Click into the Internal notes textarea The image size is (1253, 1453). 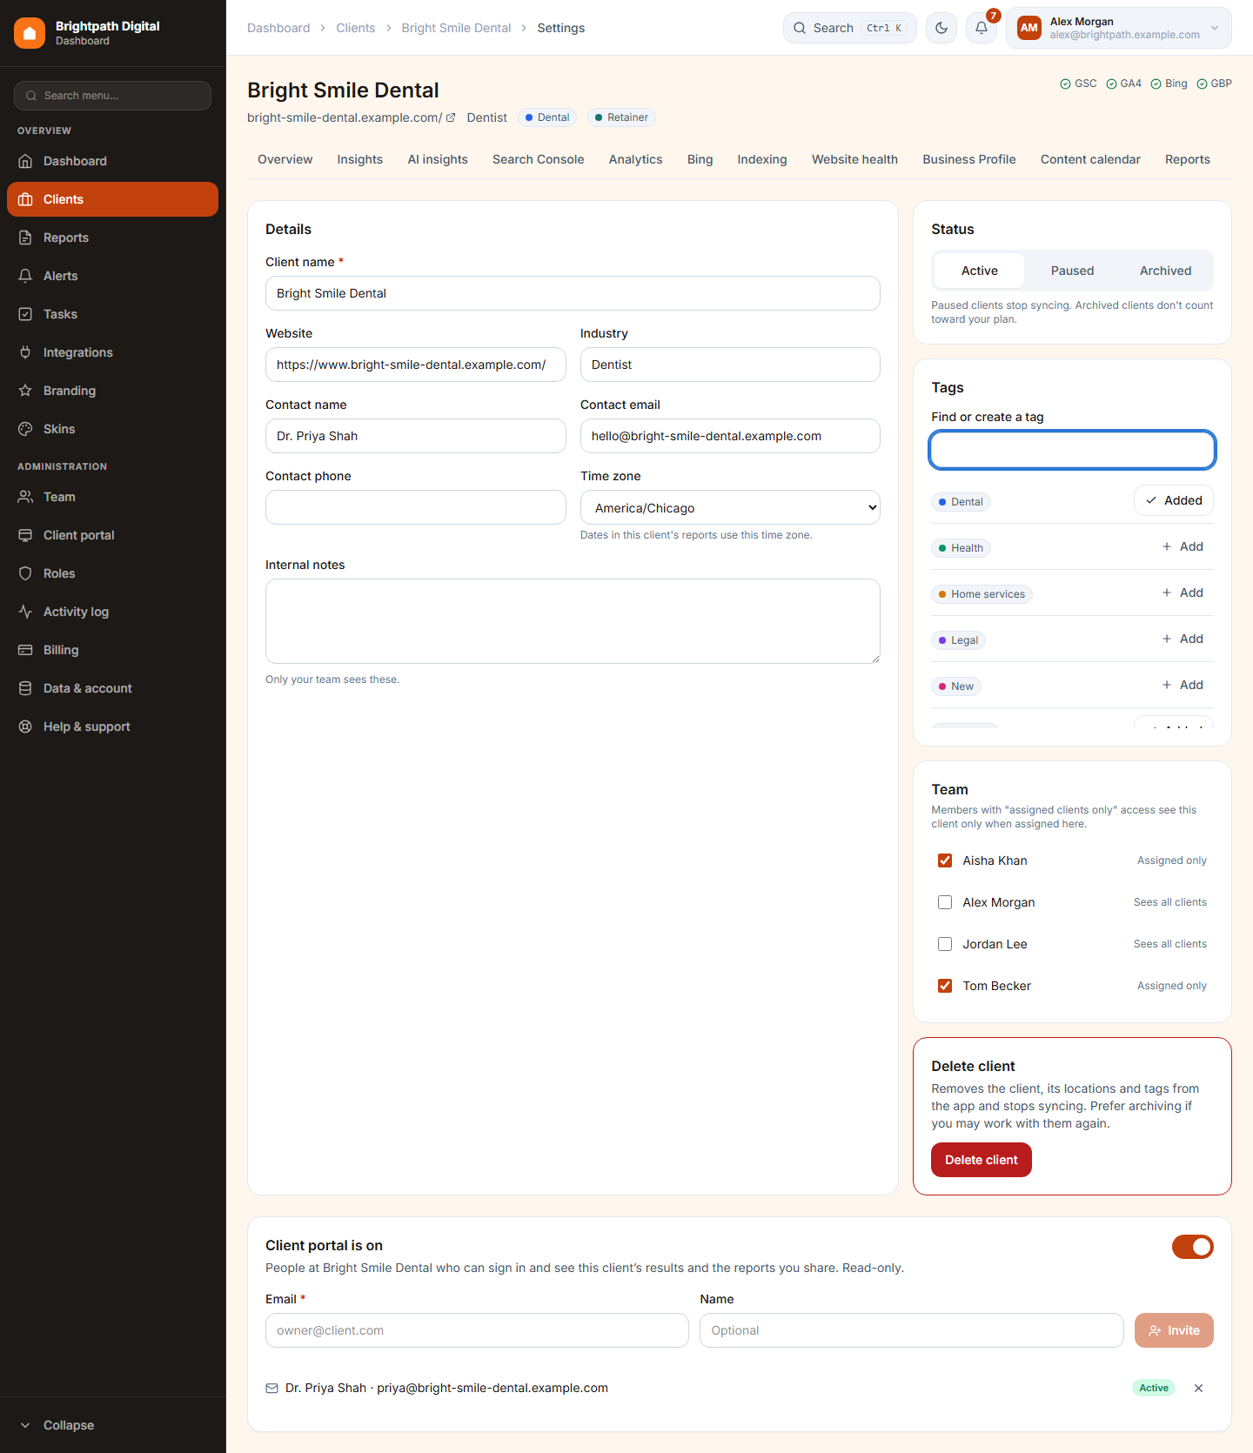pos(573,621)
